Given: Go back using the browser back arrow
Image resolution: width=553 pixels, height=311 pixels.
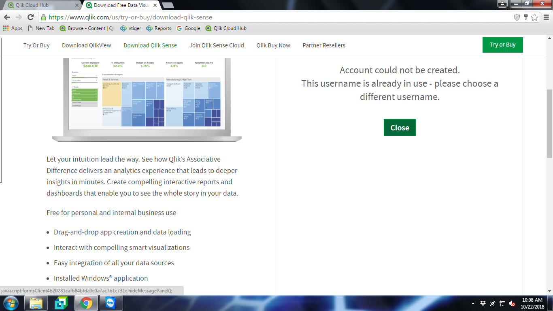Looking at the screenshot, I should tap(7, 17).
